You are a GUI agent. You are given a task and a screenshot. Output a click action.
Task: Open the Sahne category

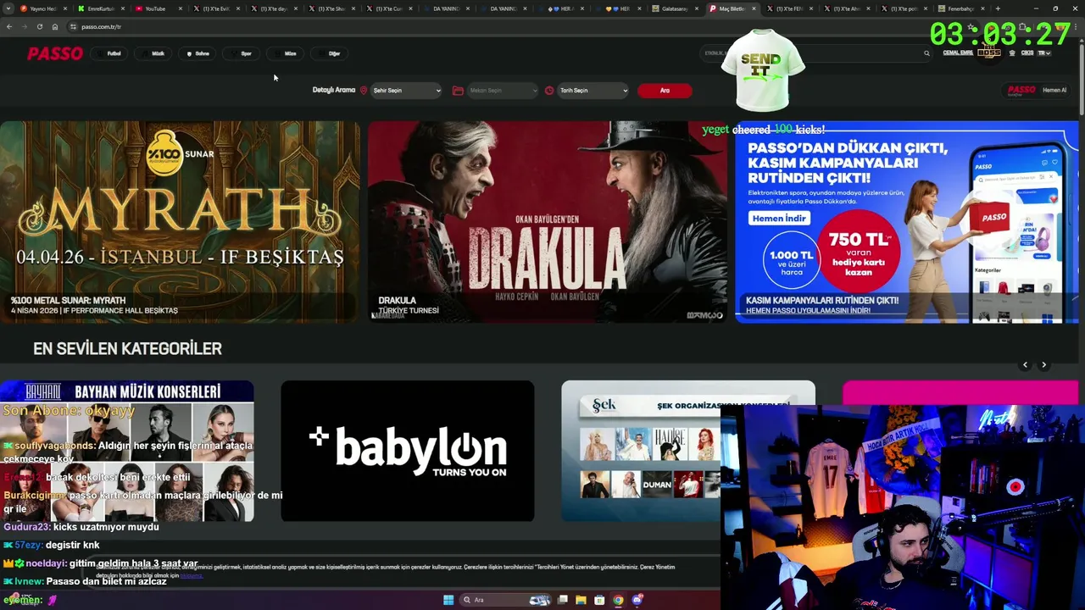[198, 53]
